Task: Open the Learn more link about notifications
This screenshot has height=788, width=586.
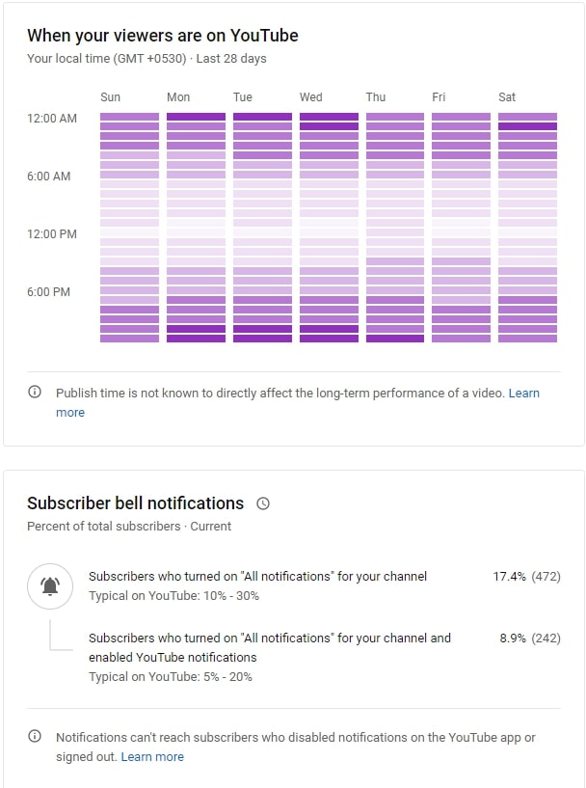Action: (x=152, y=756)
